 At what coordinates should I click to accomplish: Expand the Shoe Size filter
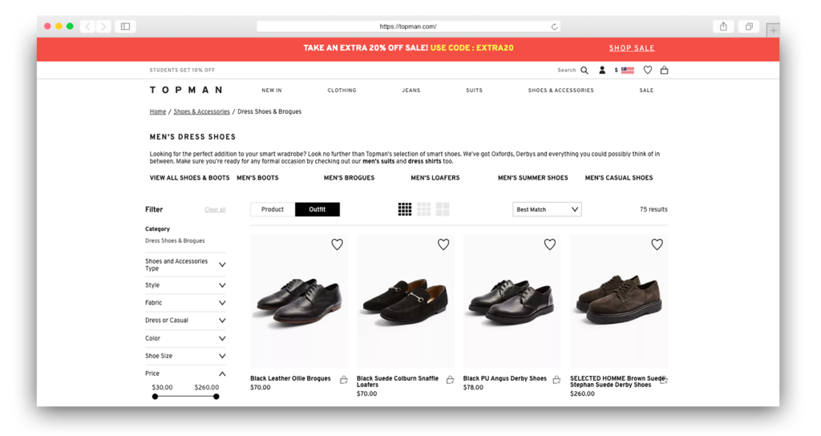(x=185, y=356)
